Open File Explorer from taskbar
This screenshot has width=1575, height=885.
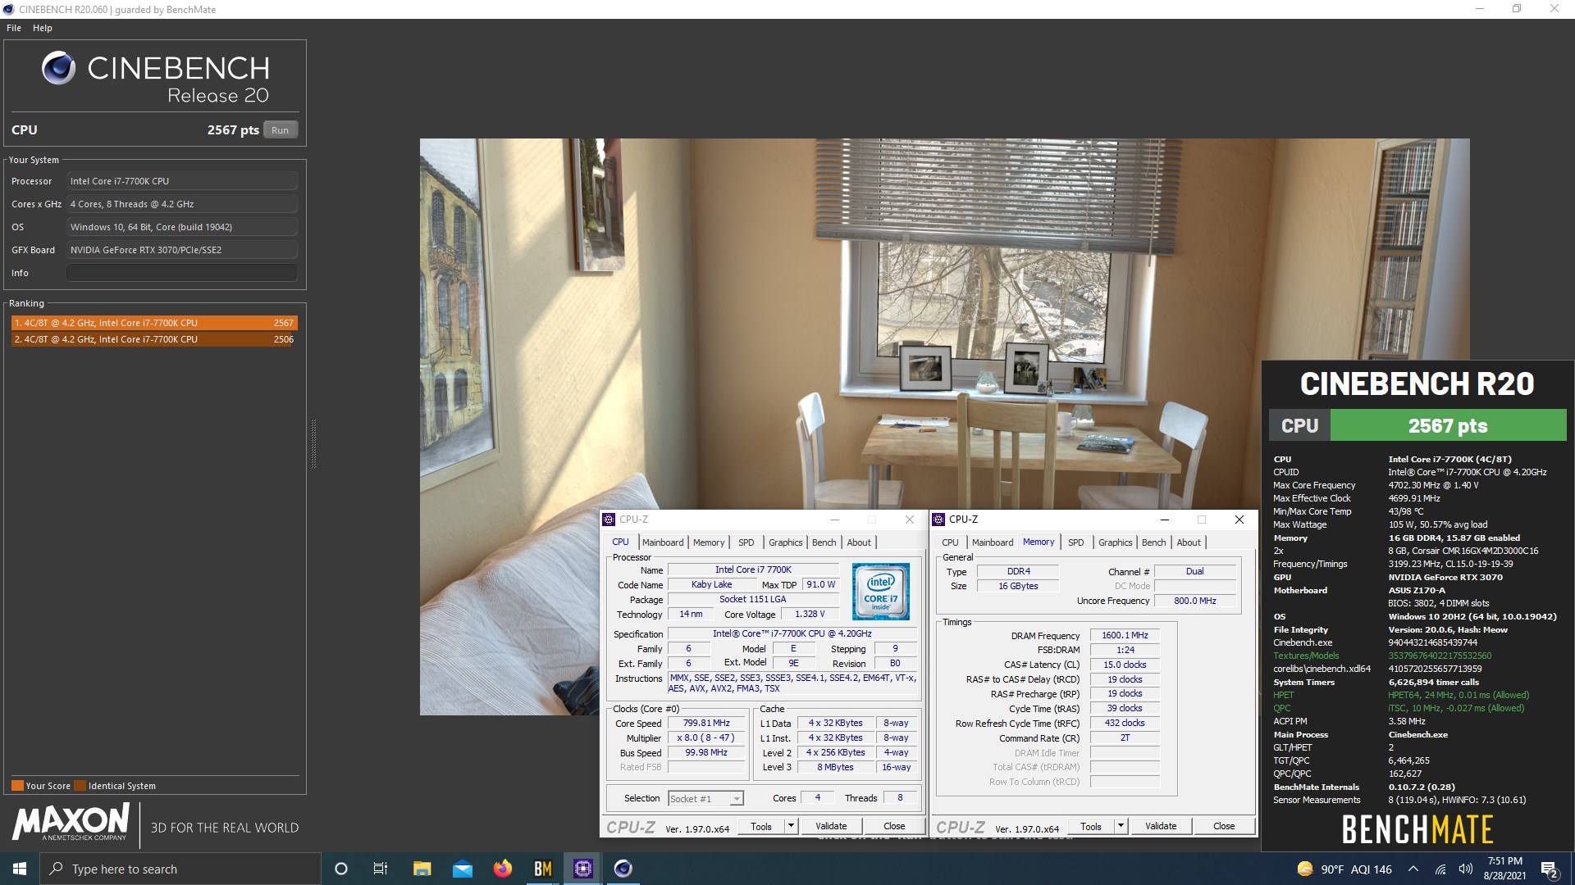click(x=422, y=869)
